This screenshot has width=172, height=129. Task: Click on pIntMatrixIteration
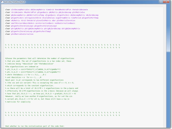(66, 20)
